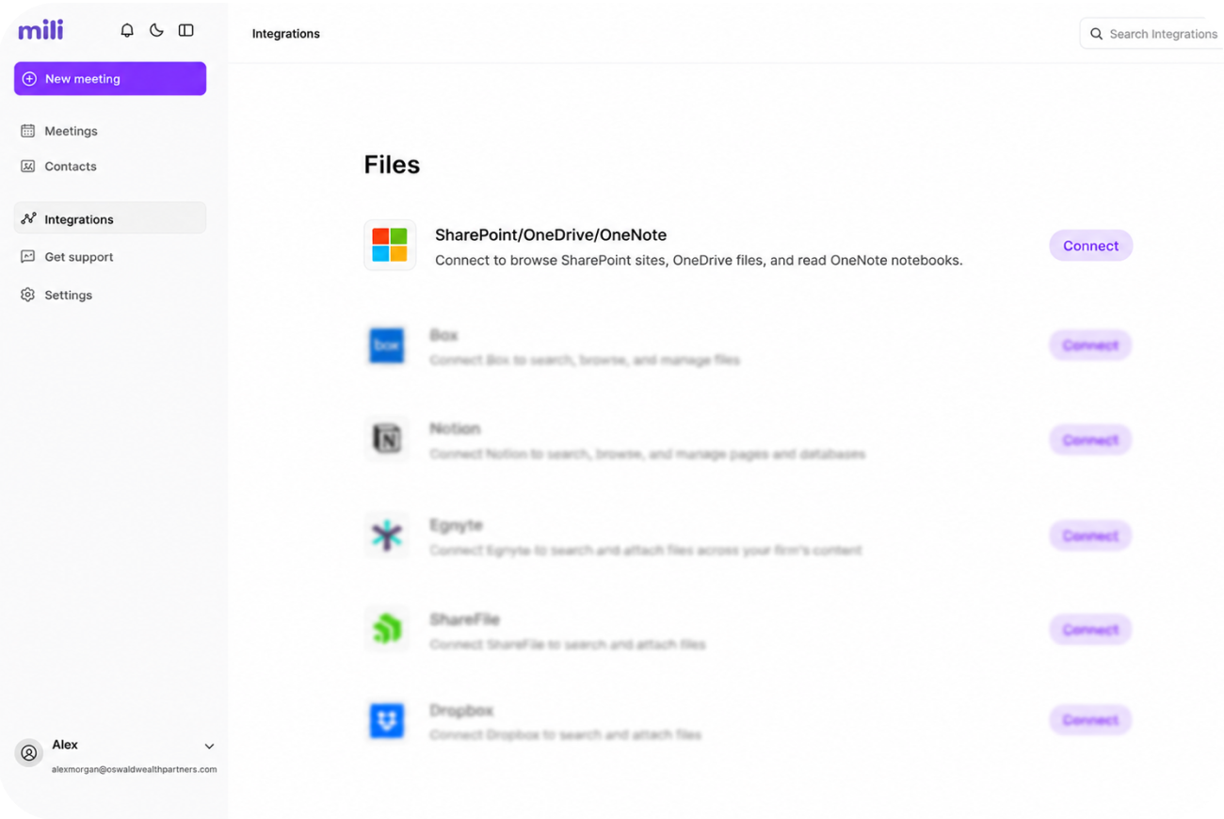
Task: Click the Alex user avatar
Action: [x=29, y=753]
